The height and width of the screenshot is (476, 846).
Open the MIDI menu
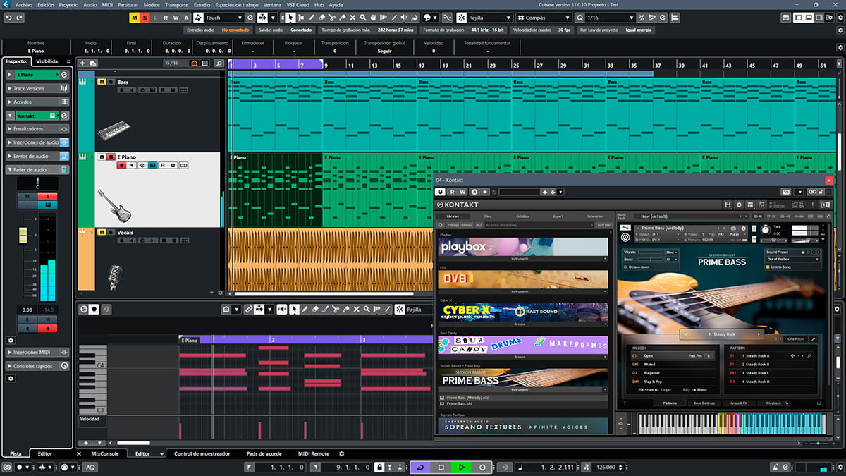[107, 4]
